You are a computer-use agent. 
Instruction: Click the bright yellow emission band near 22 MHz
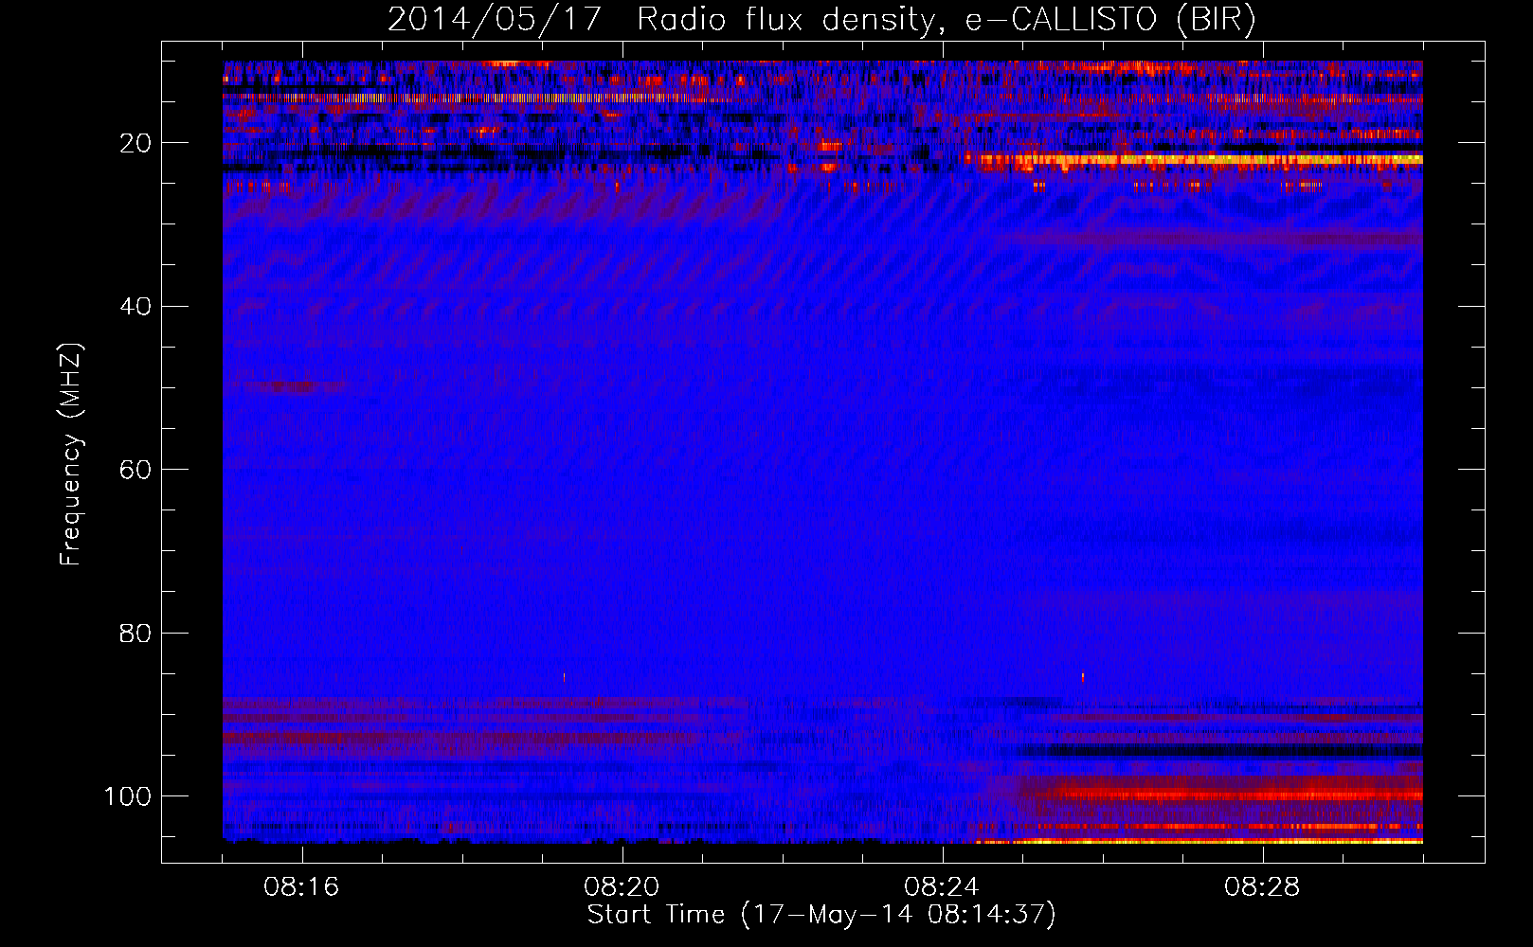tap(1196, 160)
